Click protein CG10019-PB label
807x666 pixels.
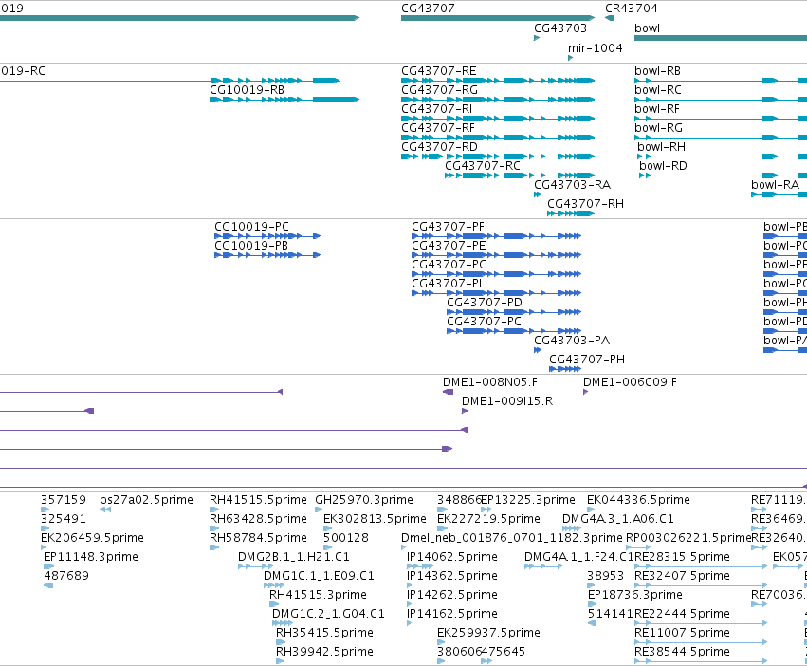coord(251,246)
